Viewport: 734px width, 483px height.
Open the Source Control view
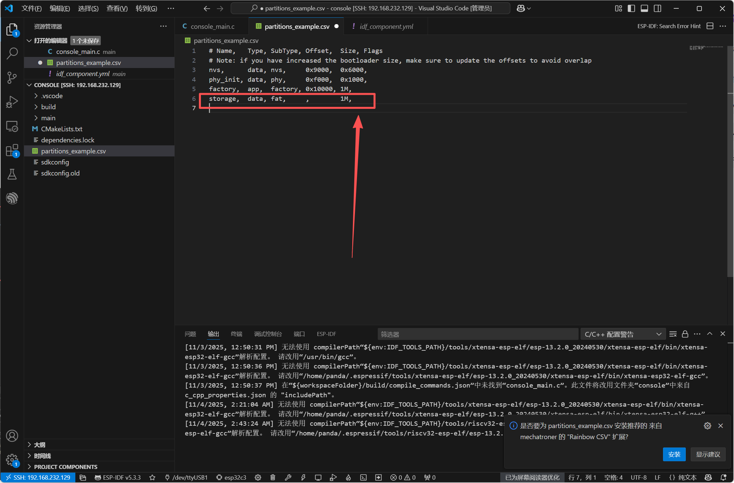(x=12, y=77)
